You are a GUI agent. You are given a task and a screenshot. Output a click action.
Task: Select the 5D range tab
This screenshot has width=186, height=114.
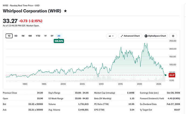pos(16,36)
